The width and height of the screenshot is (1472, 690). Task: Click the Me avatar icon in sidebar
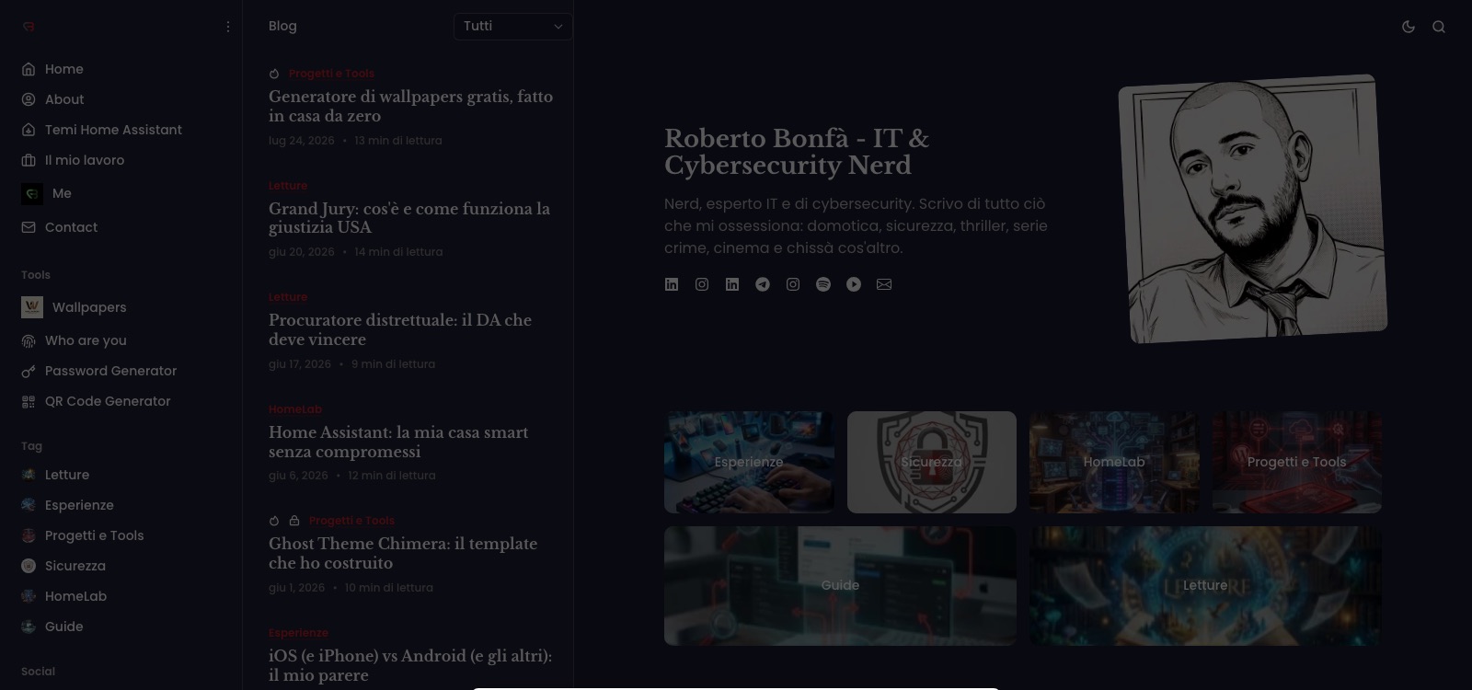[x=32, y=193]
